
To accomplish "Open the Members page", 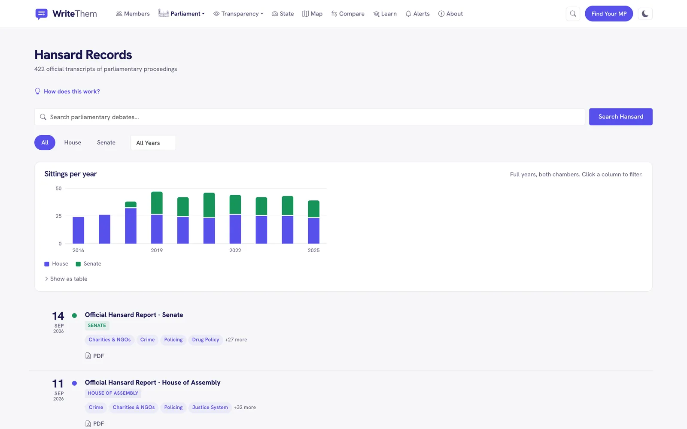I will (133, 14).
